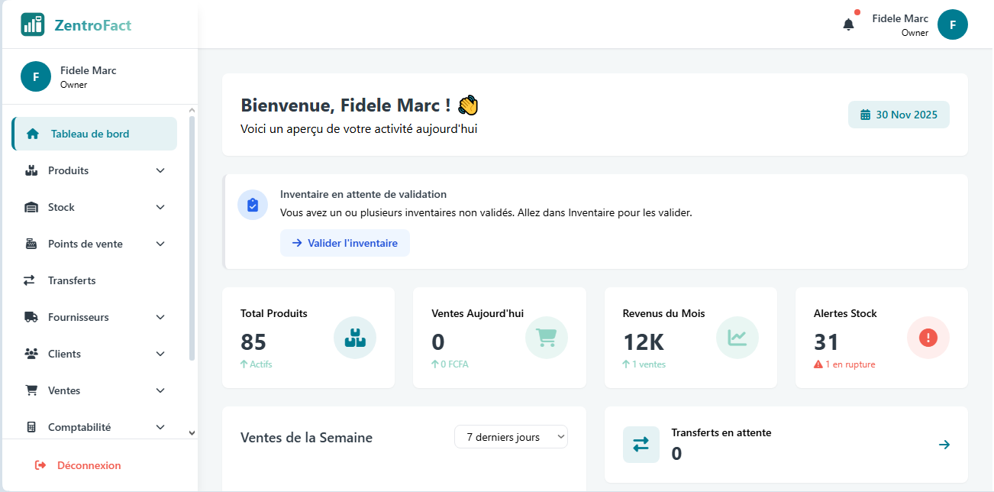Click the Produits sidebar icon
Image resolution: width=994 pixels, height=492 pixels.
[31, 170]
